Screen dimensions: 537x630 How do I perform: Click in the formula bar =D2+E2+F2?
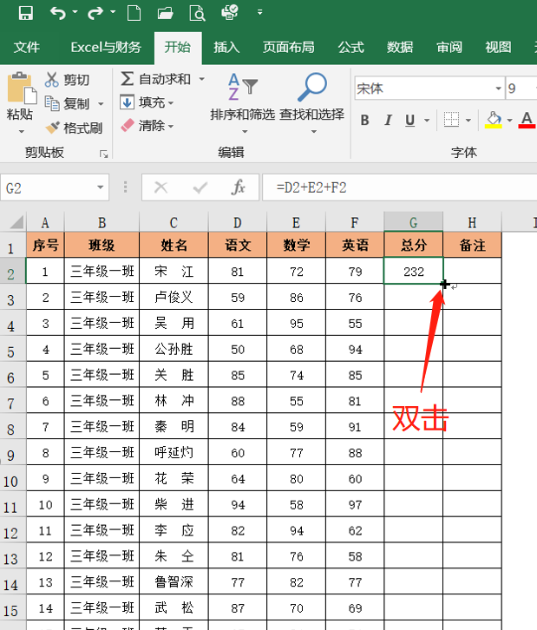[x=400, y=187]
